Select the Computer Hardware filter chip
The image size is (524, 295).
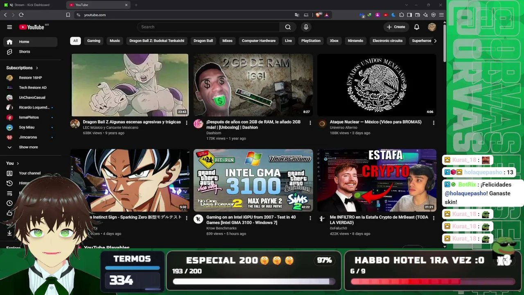[259, 41]
